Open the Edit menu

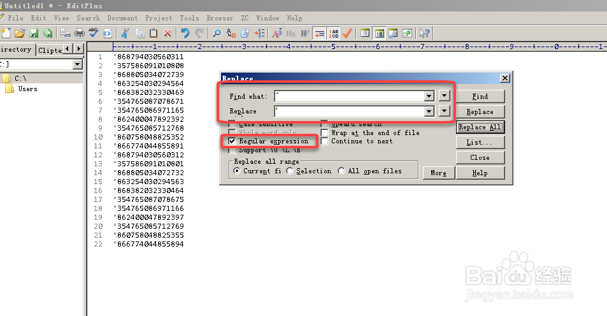pyautogui.click(x=38, y=18)
